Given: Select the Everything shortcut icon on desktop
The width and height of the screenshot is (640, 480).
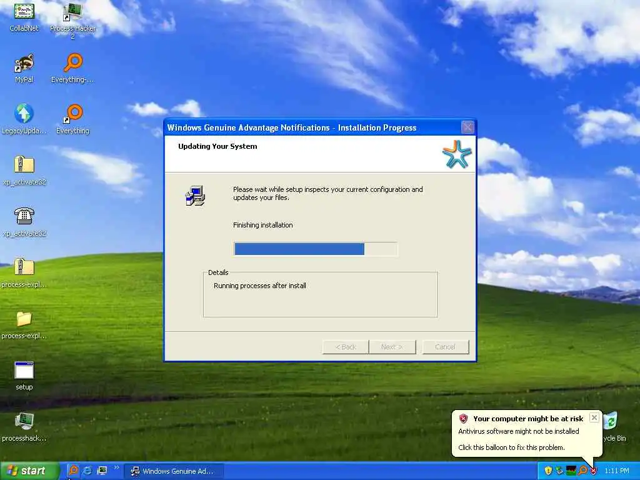Looking at the screenshot, I should (x=72, y=119).
